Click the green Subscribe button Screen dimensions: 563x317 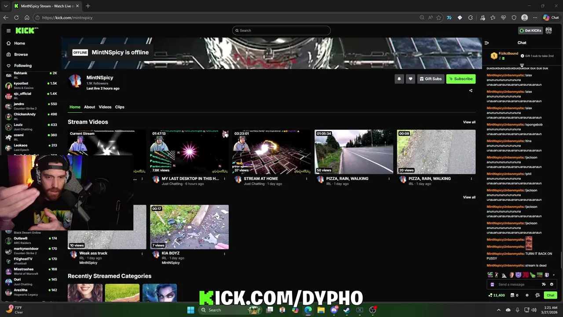click(461, 79)
